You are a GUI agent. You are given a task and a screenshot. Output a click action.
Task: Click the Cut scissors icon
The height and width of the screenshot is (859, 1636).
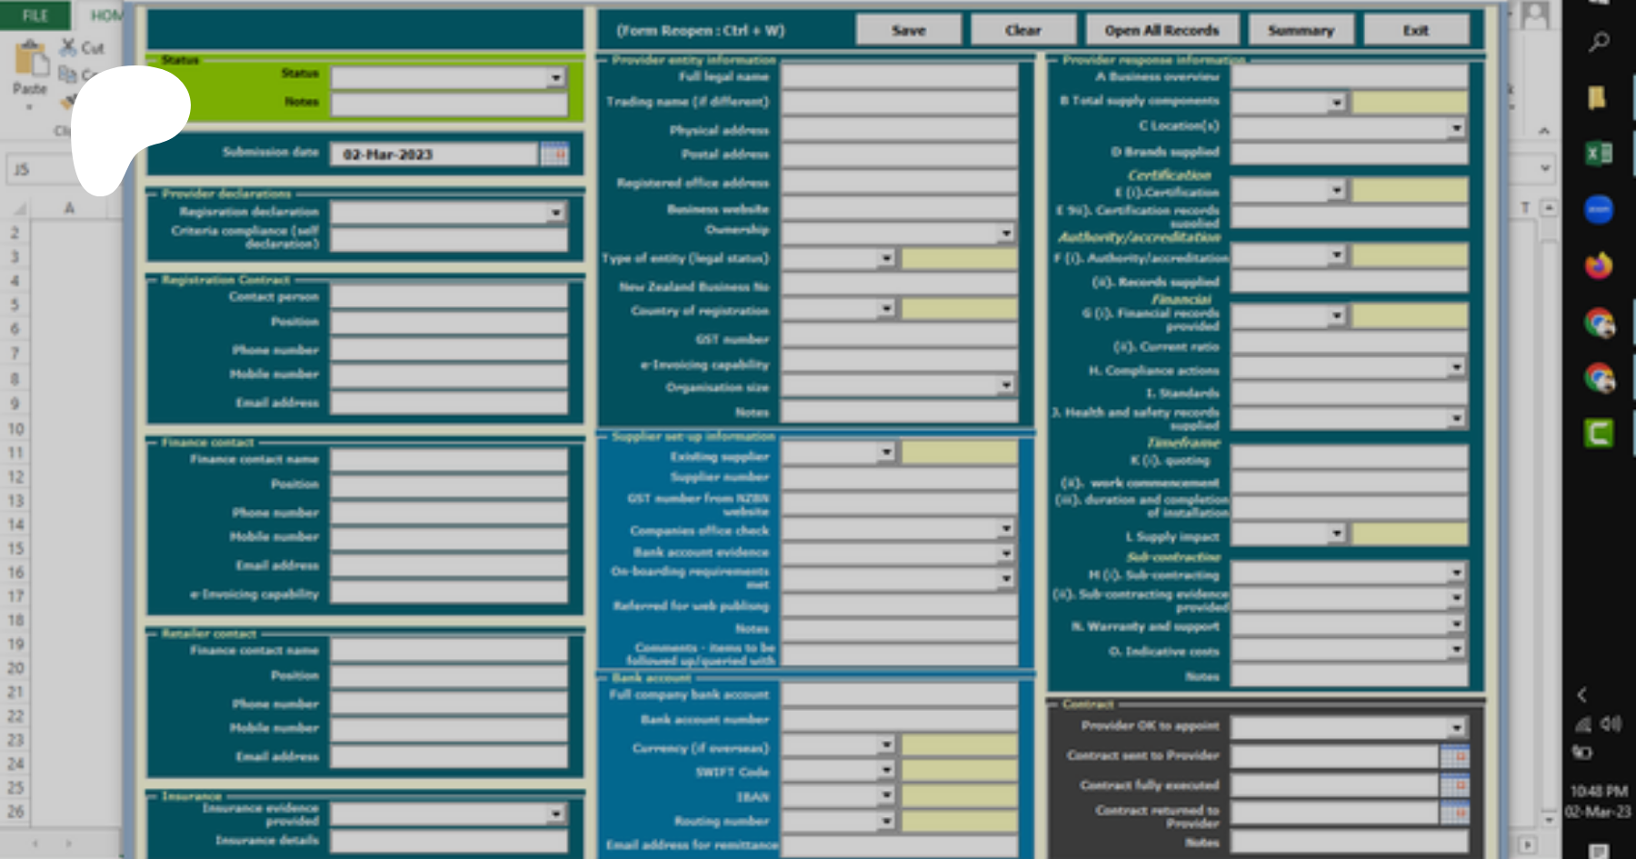pos(68,47)
